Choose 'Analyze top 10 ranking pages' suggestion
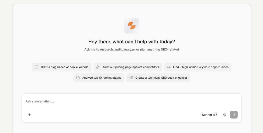 tap(99, 78)
